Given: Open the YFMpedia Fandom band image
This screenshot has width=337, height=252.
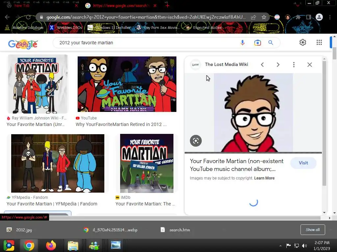Looking at the screenshot, I should [58, 163].
